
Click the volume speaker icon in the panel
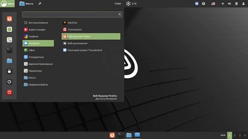[229, 3]
